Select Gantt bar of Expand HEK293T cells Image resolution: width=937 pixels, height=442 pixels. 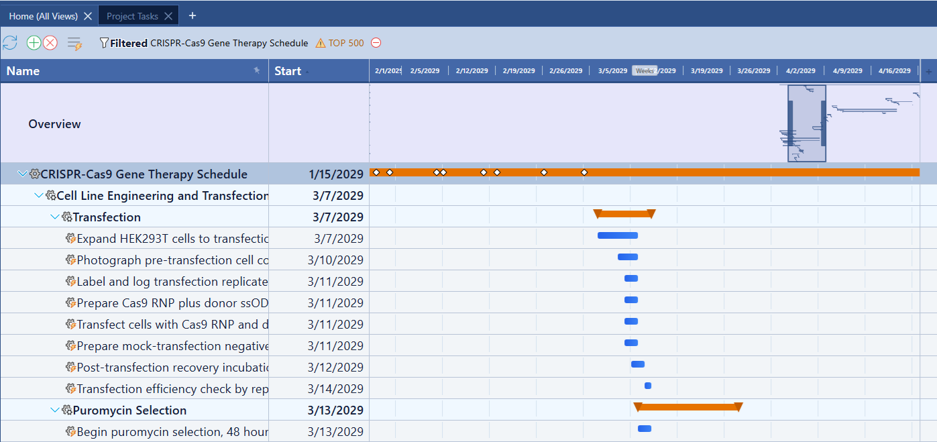pyautogui.click(x=618, y=235)
